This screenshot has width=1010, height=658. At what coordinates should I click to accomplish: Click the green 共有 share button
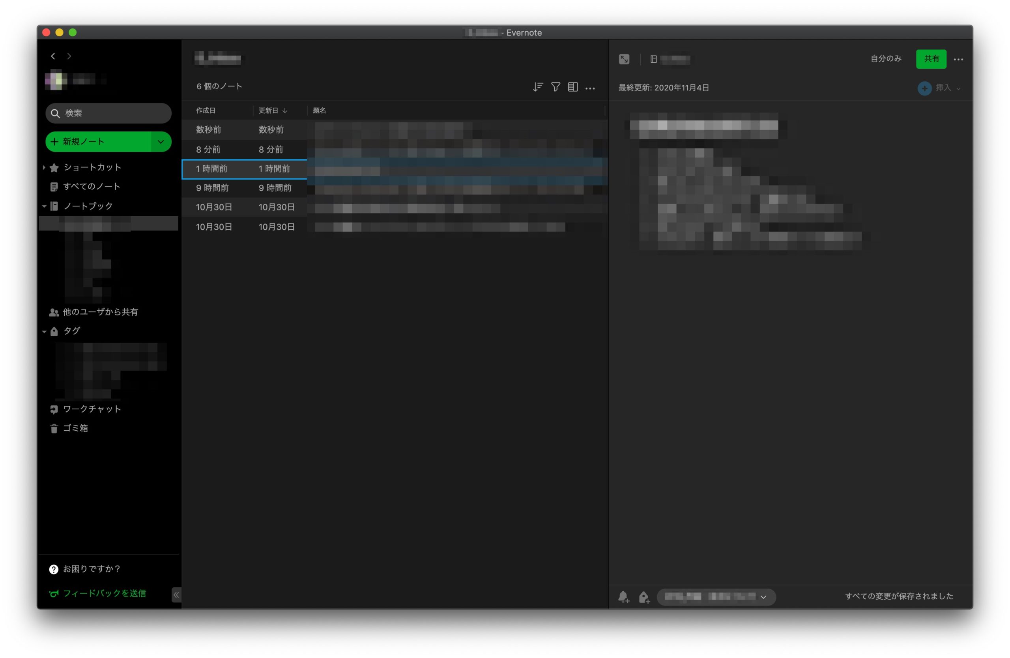[x=931, y=59]
